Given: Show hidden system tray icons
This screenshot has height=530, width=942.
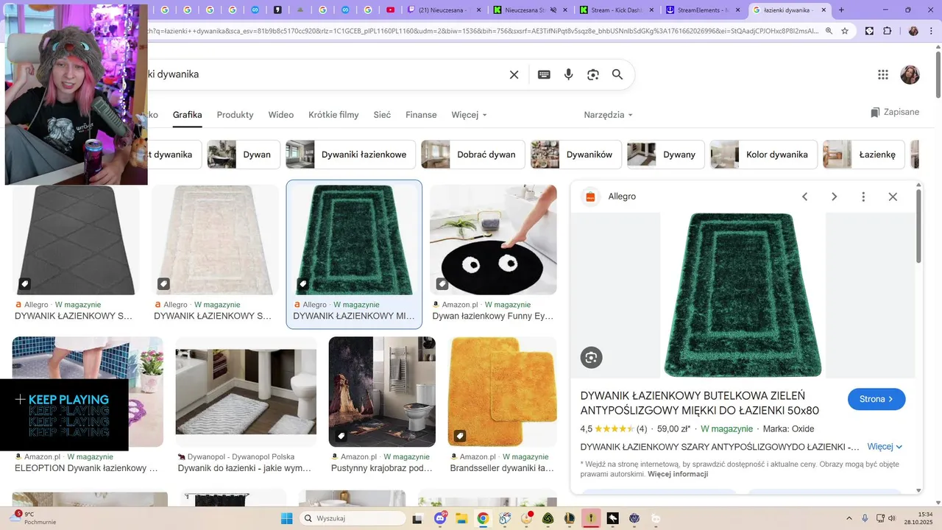Looking at the screenshot, I should click(x=849, y=518).
